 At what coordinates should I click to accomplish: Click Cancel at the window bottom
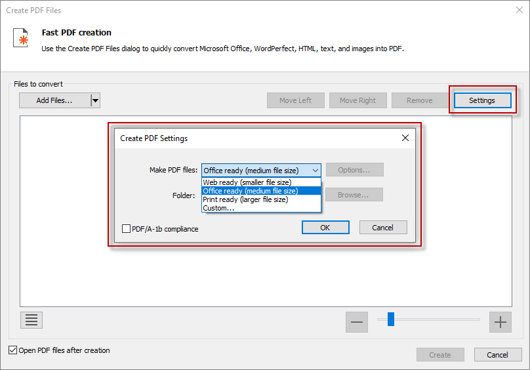[497, 355]
